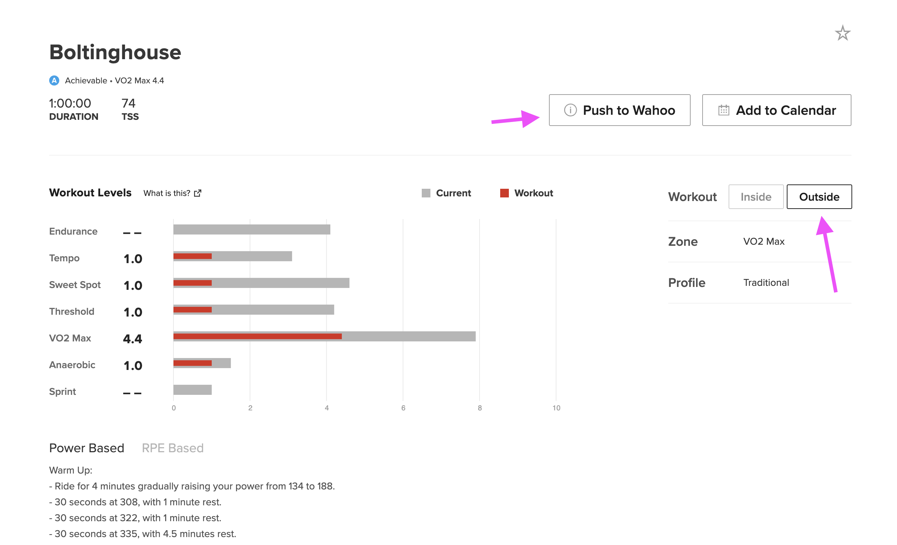Click the Sprint level bar

(192, 390)
